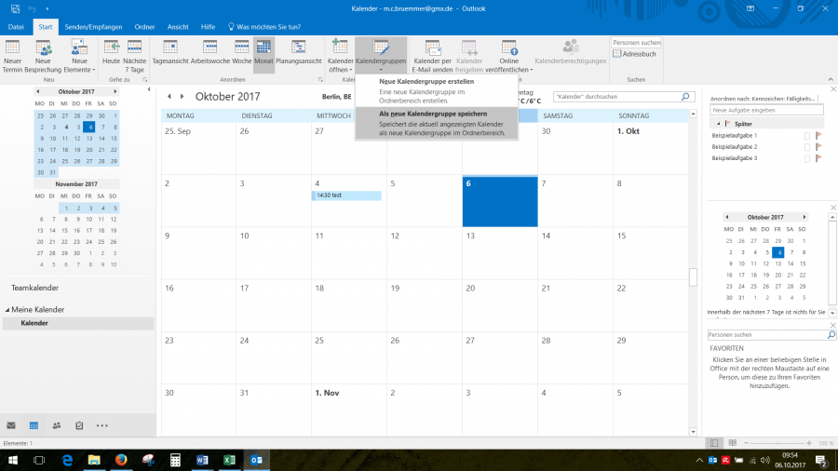Click main calendar vertical scrollbar thumb
This screenshot has height=471, width=838.
(x=693, y=277)
